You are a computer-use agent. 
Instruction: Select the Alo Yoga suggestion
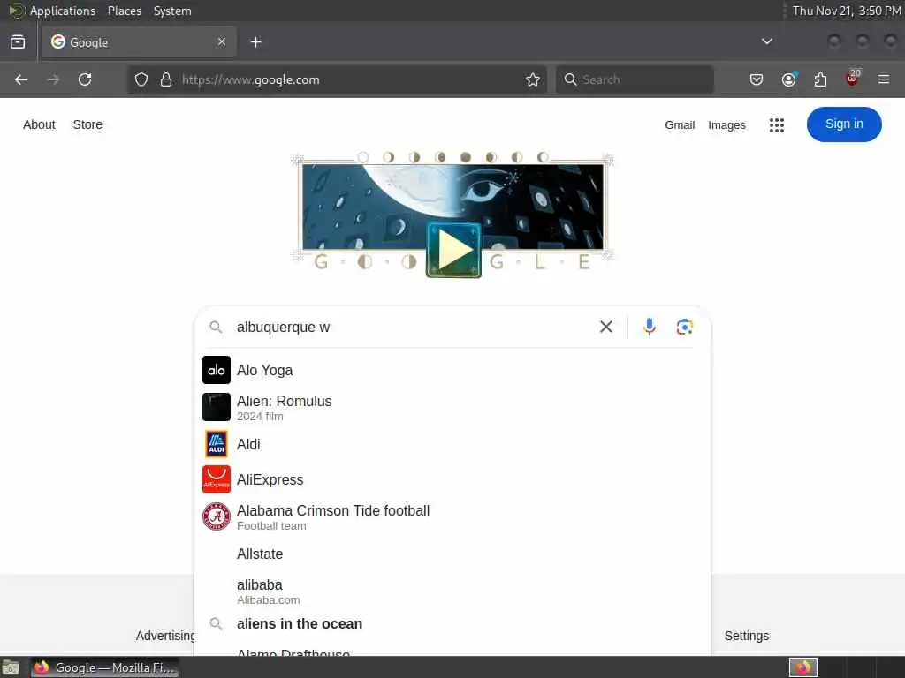coord(452,370)
